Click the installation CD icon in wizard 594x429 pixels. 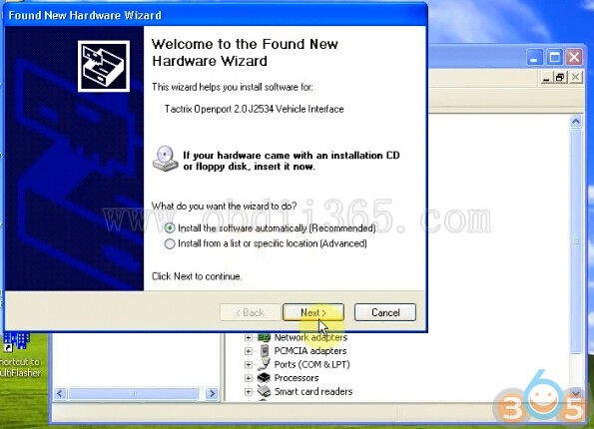[x=165, y=159]
